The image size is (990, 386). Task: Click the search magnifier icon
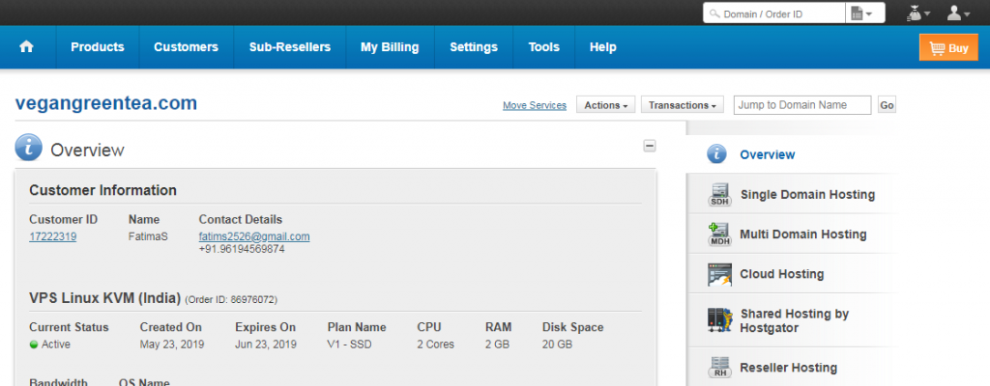714,14
